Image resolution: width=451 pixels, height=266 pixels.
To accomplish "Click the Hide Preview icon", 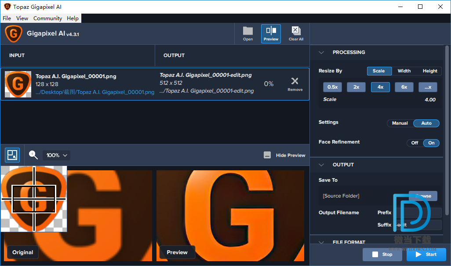I will pyautogui.click(x=267, y=155).
